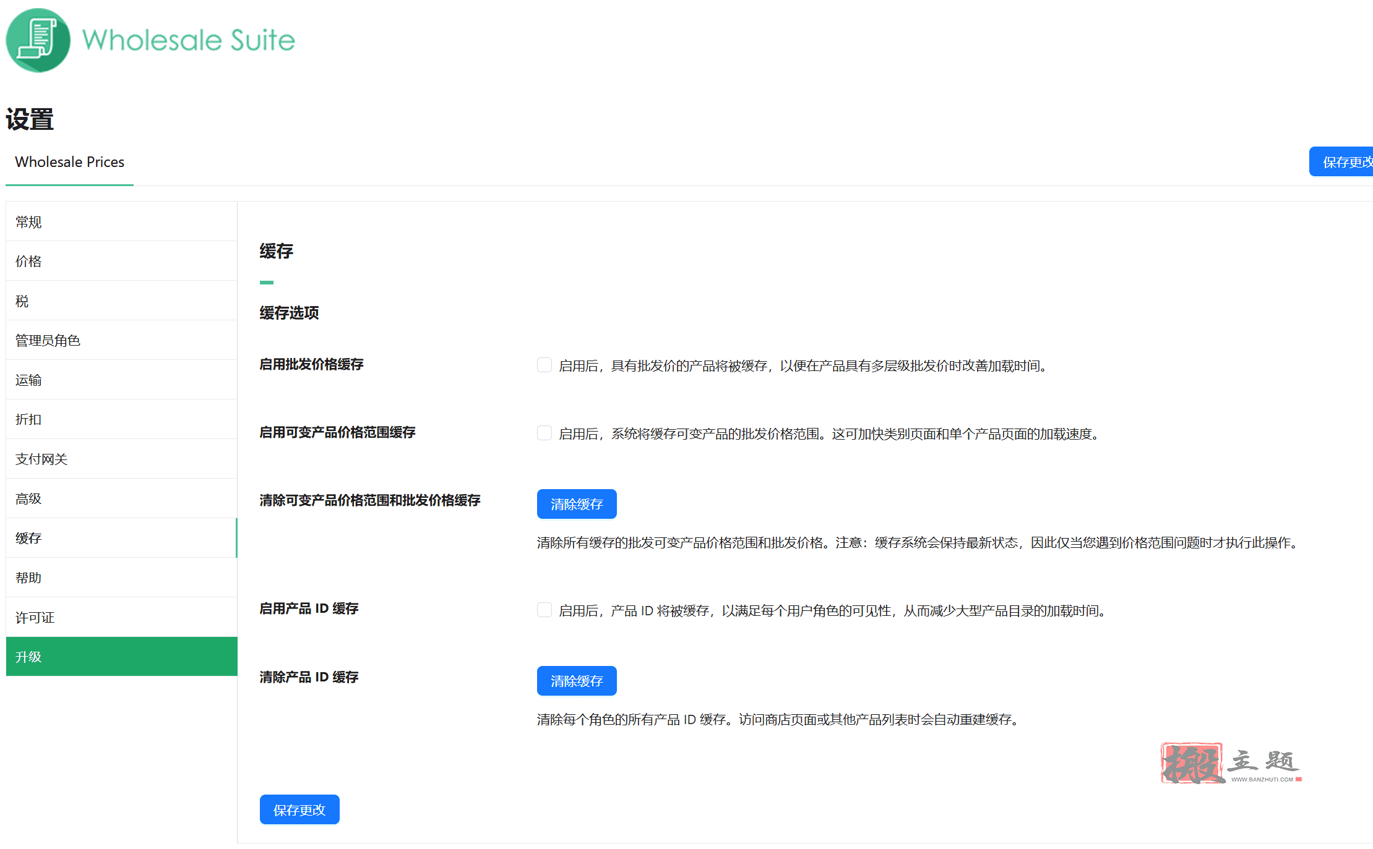This screenshot has width=1373, height=849.
Task: Enable the 启用批发价格缓存 checkbox
Action: (x=544, y=365)
